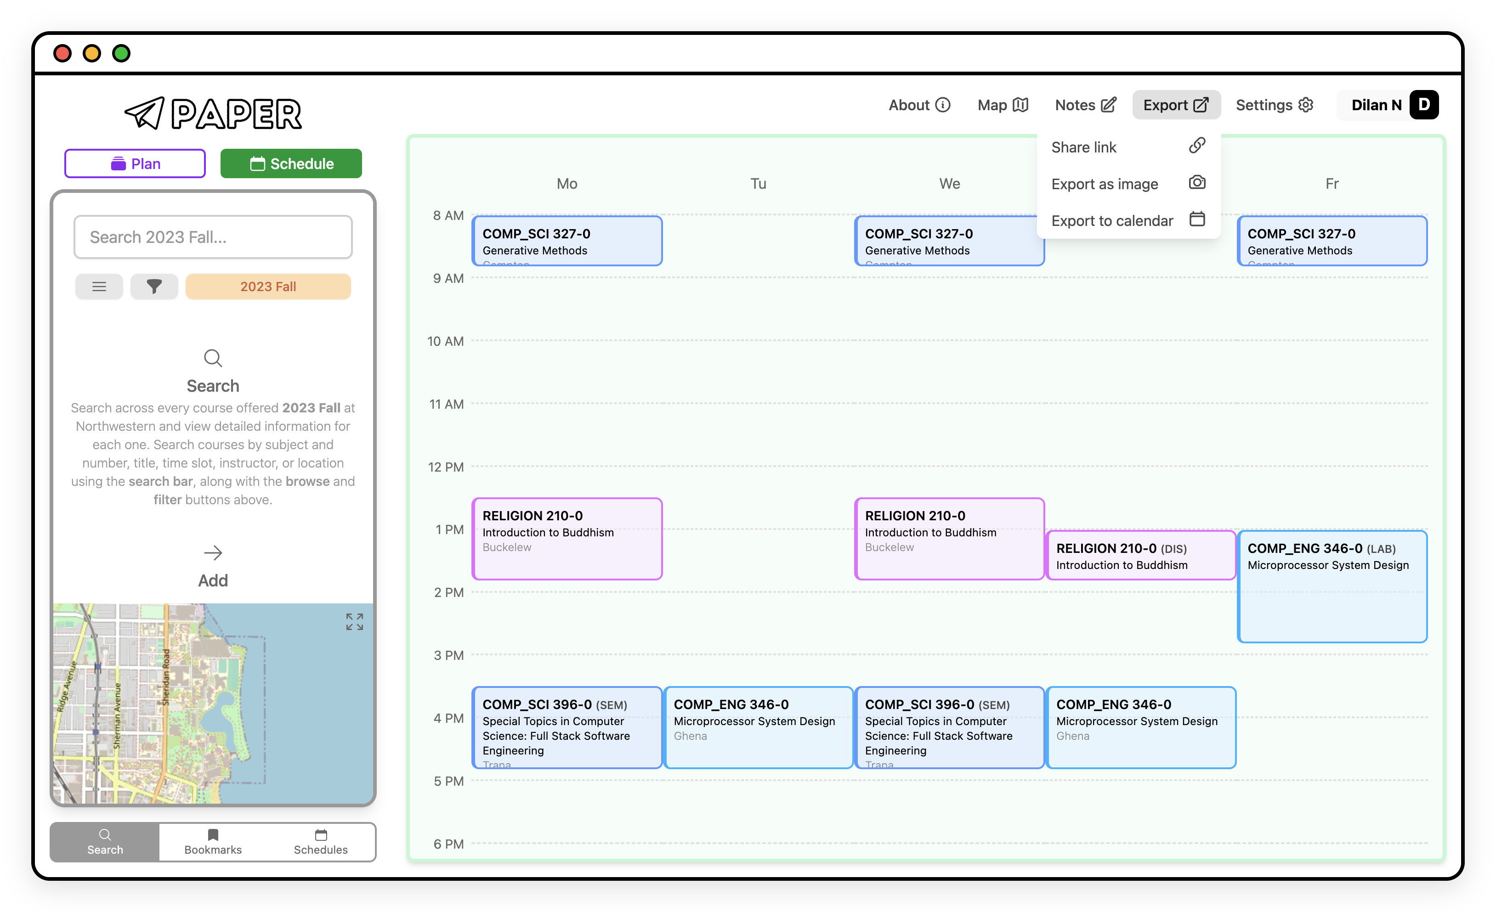Click the chain link icon
This screenshot has height=912, width=1496.
coord(1197,146)
